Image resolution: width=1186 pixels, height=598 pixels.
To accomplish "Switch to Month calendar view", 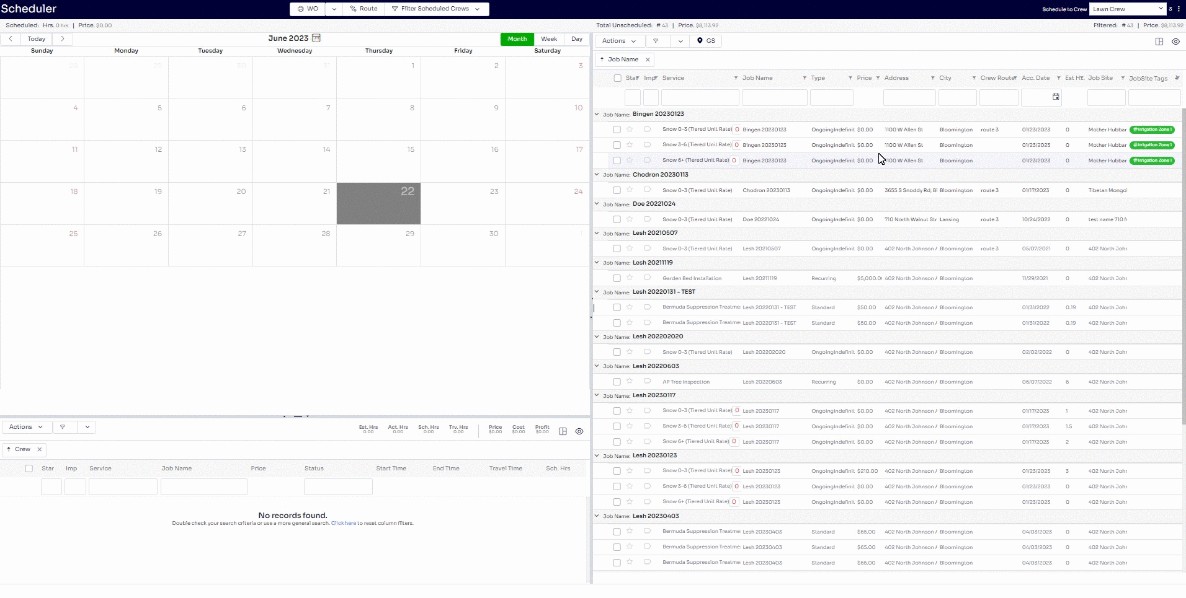I will [x=517, y=39].
